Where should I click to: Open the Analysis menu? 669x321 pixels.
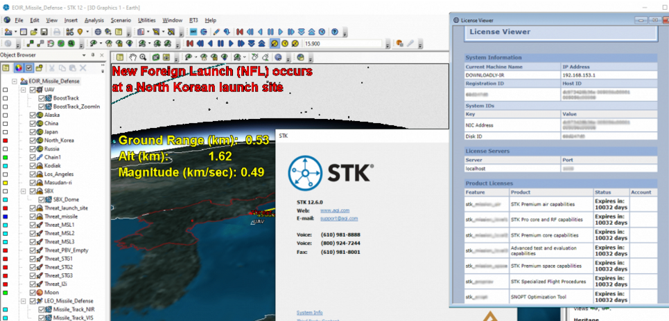(94, 20)
